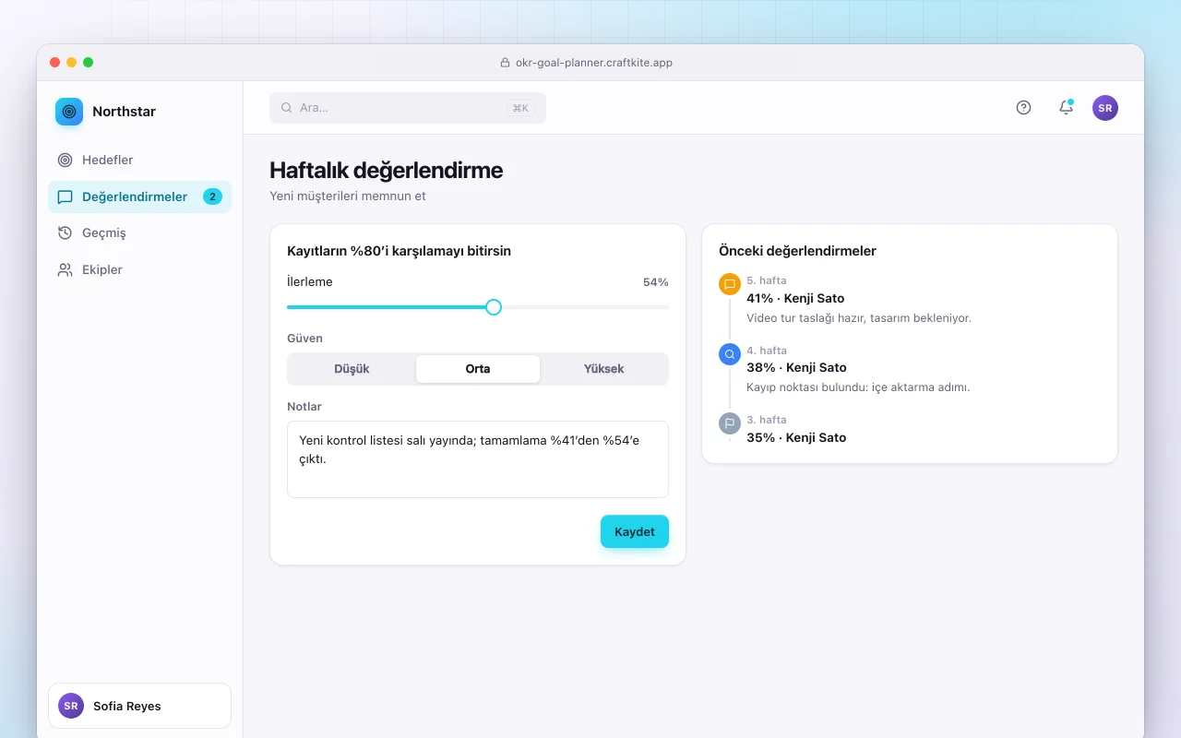1181x738 pixels.
Task: Go to Hedefler section
Action: click(139, 160)
